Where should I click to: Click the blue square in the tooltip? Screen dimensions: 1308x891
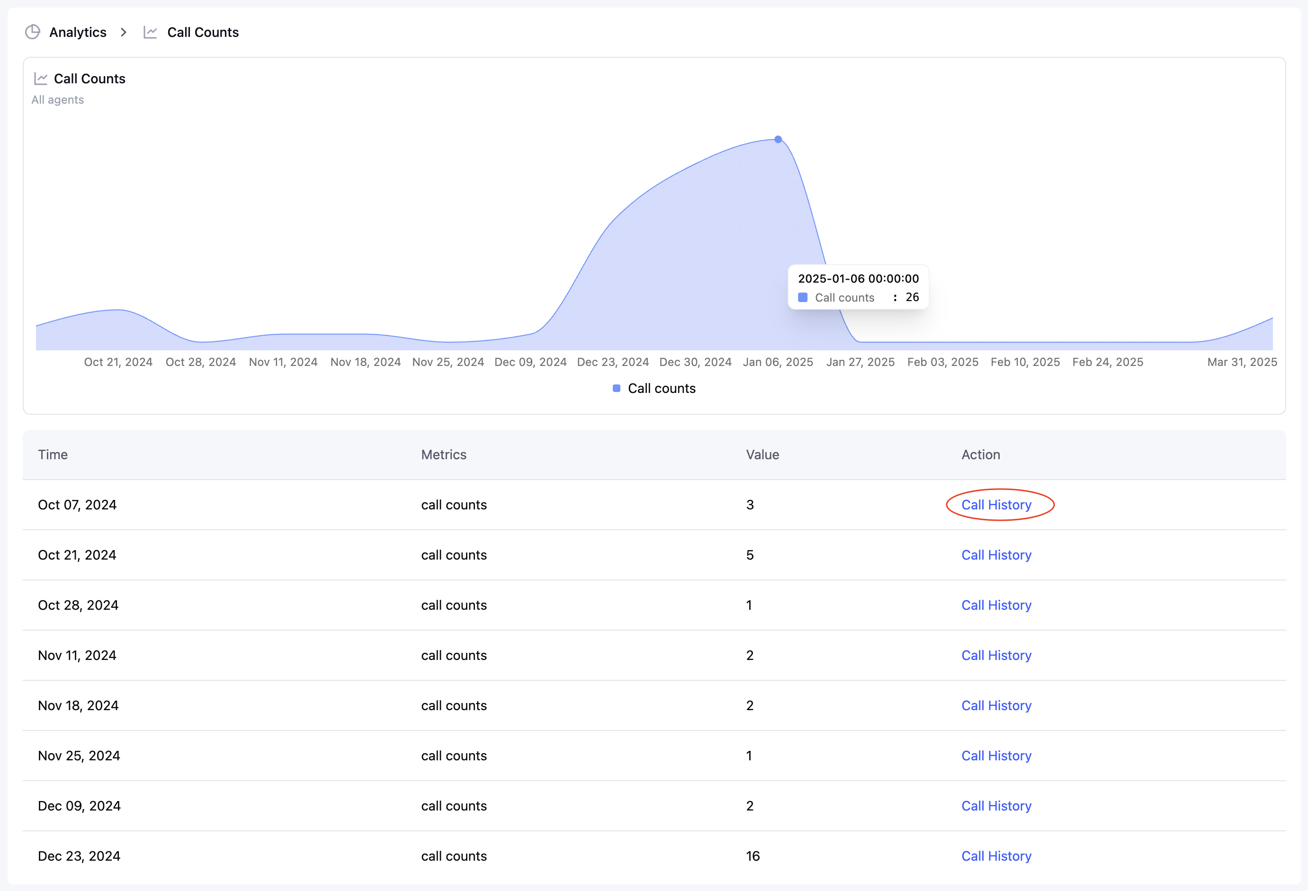click(803, 297)
